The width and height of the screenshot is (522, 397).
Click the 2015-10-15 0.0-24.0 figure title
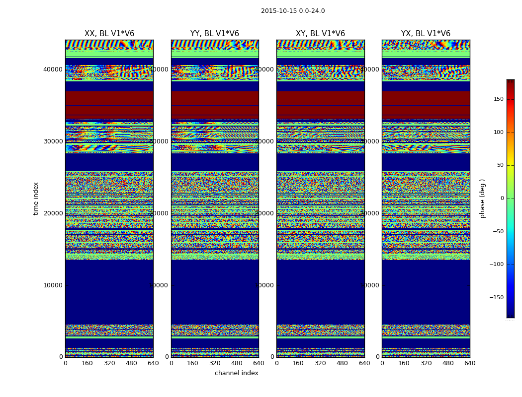tap(293, 11)
